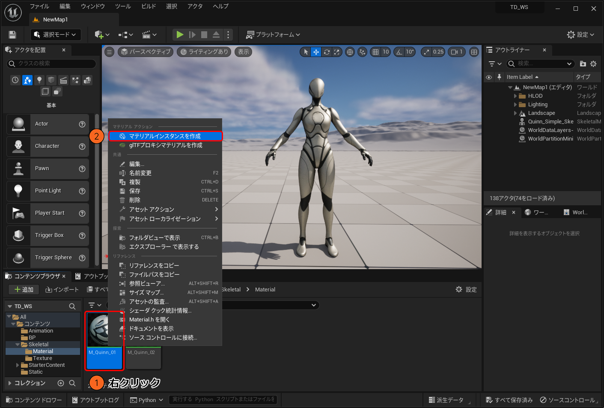604x408 pixels.
Task: Select the translate (move) gizmo tool
Action: pyautogui.click(x=316, y=52)
